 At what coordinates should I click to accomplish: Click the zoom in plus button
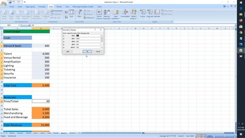tap(235, 136)
